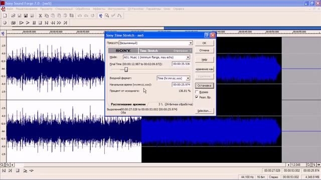This screenshot has height=180, width=321.
Task: Stop playback in bottom playbar
Action: [x=18, y=170]
